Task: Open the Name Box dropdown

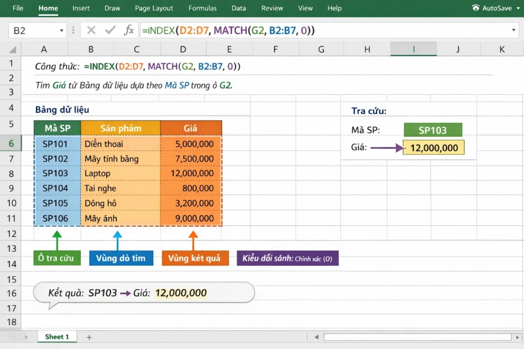Action: pyautogui.click(x=61, y=30)
